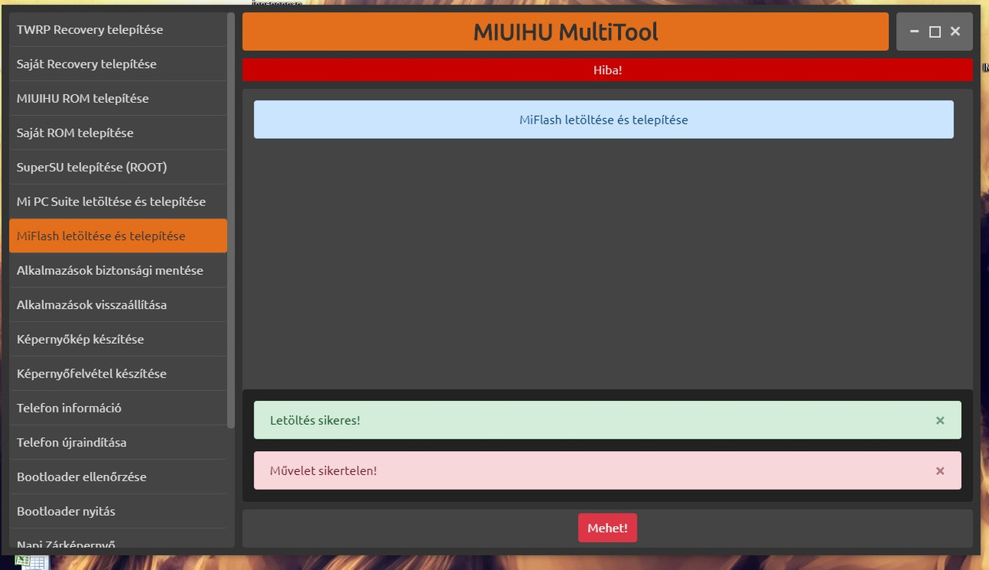Dismiss the Művelet sikertelen! alert
989x570 pixels.
(x=940, y=470)
